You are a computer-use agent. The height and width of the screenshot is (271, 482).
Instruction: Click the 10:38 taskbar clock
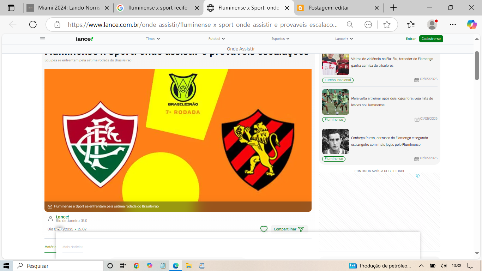[x=456, y=266]
